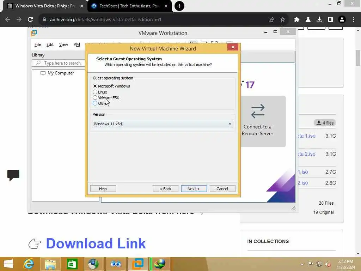Open the browser three-dot menu

[x=353, y=20]
